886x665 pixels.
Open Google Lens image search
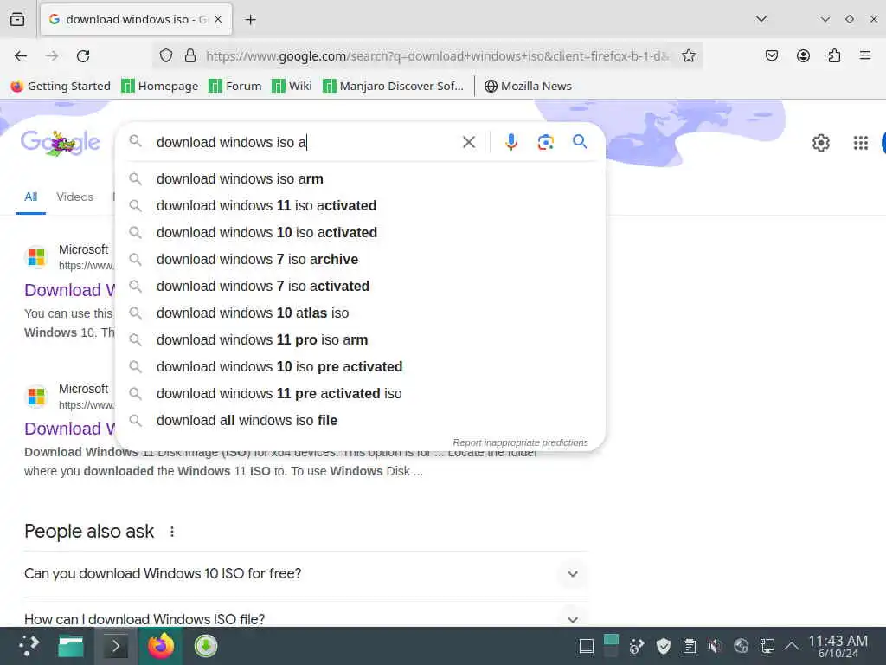tap(545, 142)
